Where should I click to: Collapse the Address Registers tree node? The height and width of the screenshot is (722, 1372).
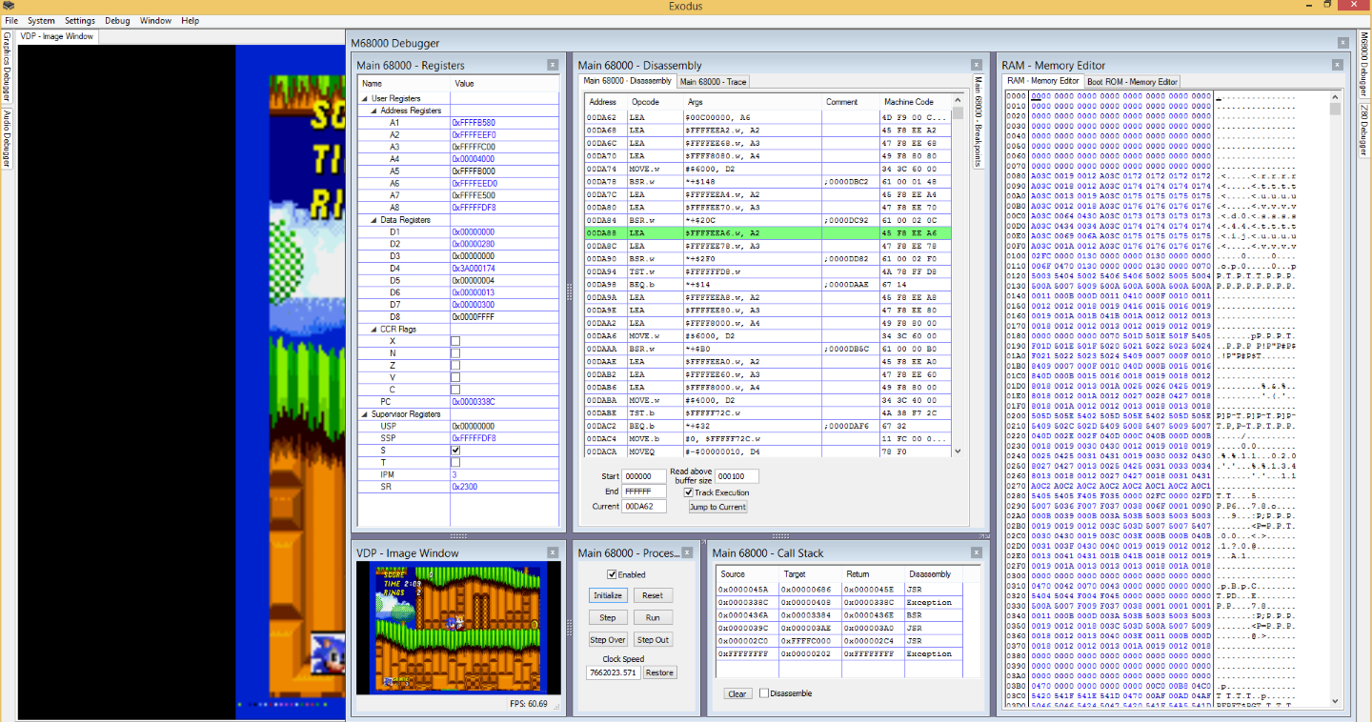(x=373, y=110)
